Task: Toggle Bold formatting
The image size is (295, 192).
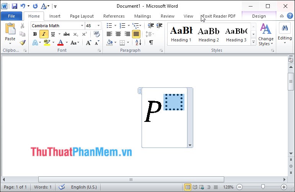Action: 35,34
